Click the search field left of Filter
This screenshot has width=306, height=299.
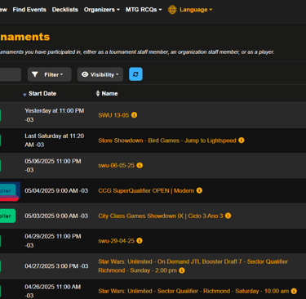coord(11,74)
